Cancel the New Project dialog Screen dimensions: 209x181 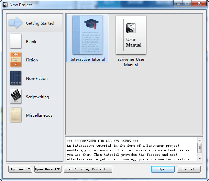188,169
